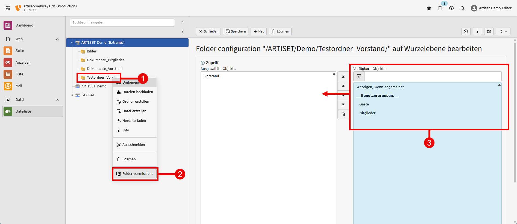
Task: Expand the GLOBAL tree node
Action: (x=72, y=95)
